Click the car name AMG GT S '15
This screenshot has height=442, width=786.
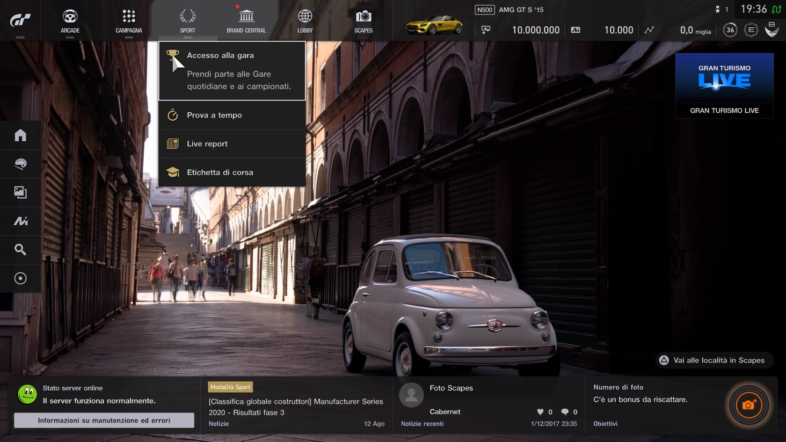(521, 10)
